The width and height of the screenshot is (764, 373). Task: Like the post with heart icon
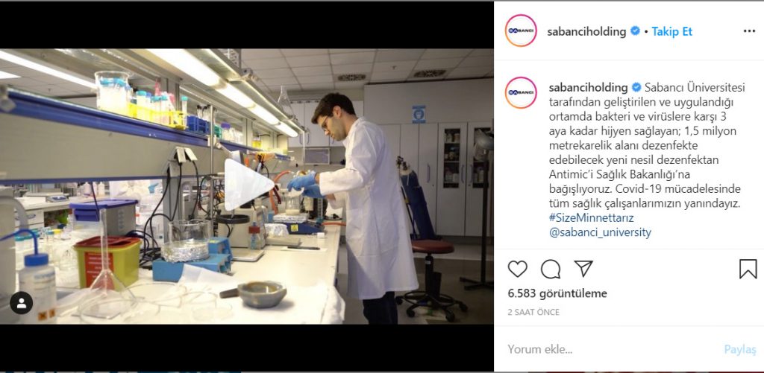coord(518,269)
